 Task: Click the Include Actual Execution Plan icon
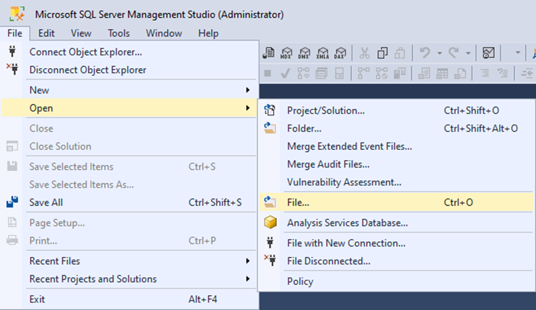(x=363, y=73)
